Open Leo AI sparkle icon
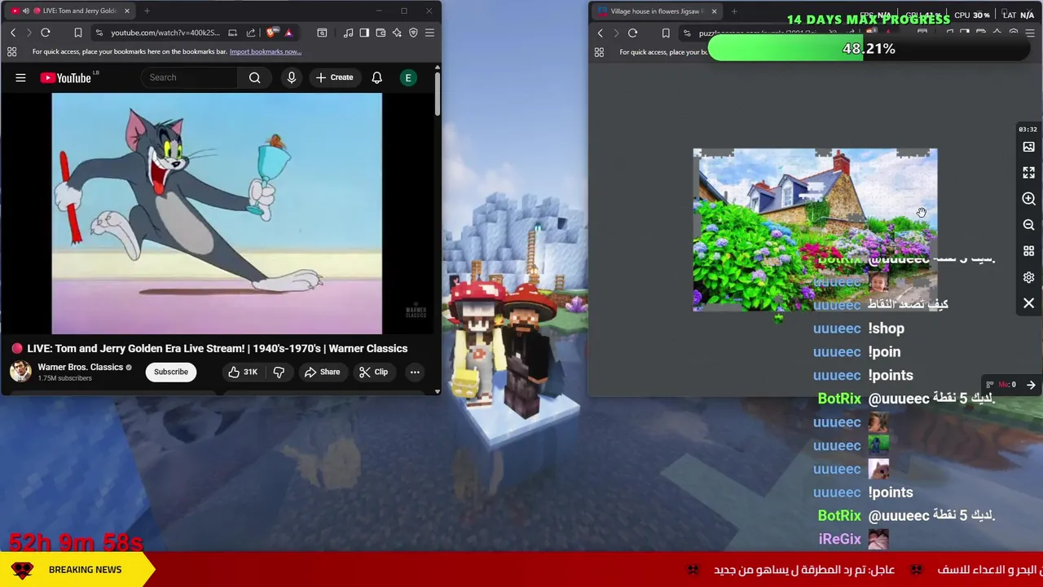Screen dimensions: 1043x587 397,33
